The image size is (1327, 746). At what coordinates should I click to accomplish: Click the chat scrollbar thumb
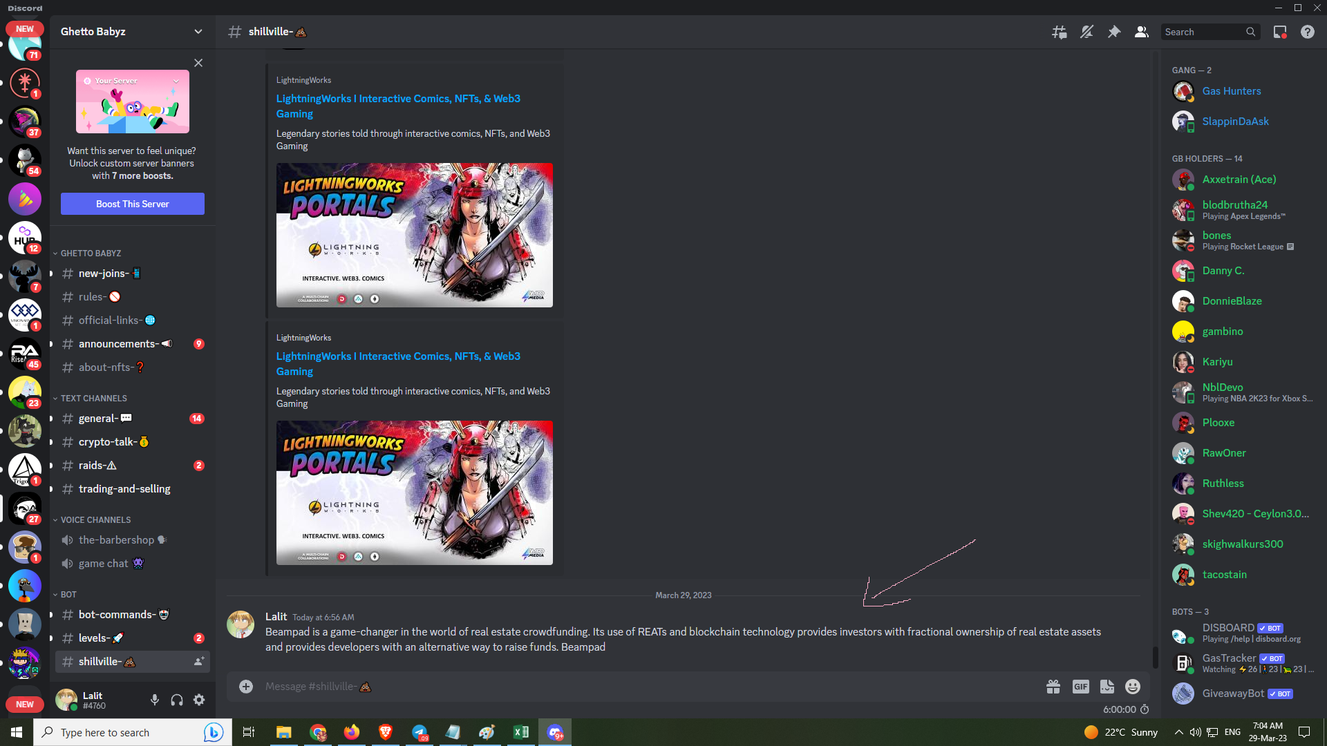[1154, 657]
